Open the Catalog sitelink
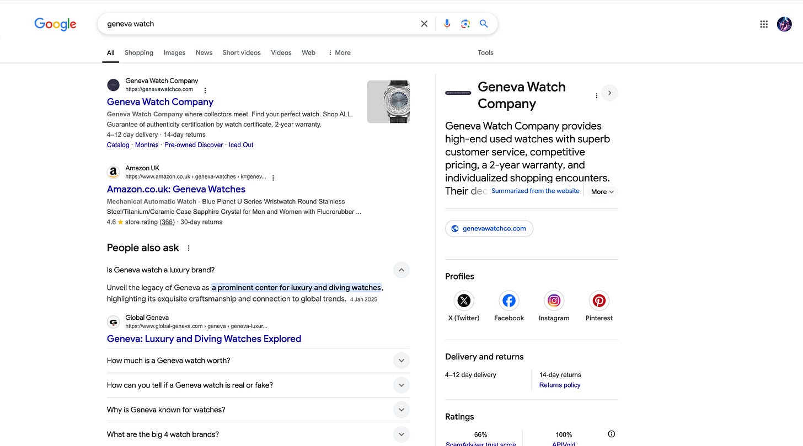This screenshot has width=803, height=446. [x=118, y=145]
